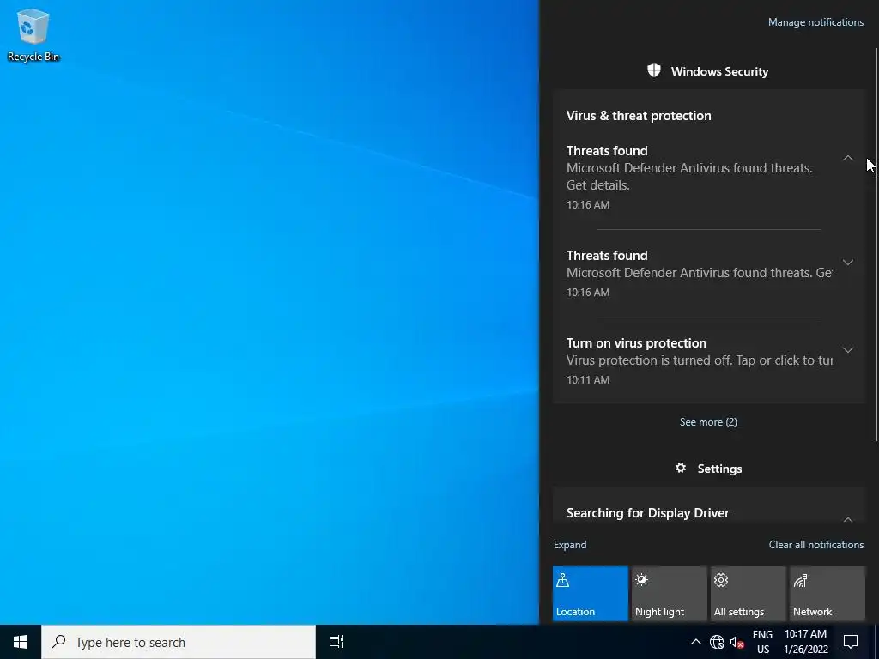Screen dimensions: 879x659
Task: Click See more (2) link
Action: click(708, 422)
